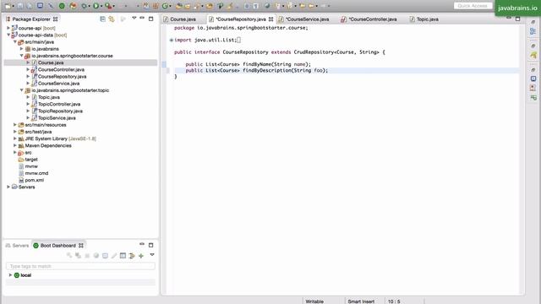Minimize the Boot Dashboard view
541x304 pixels.
coord(142,244)
